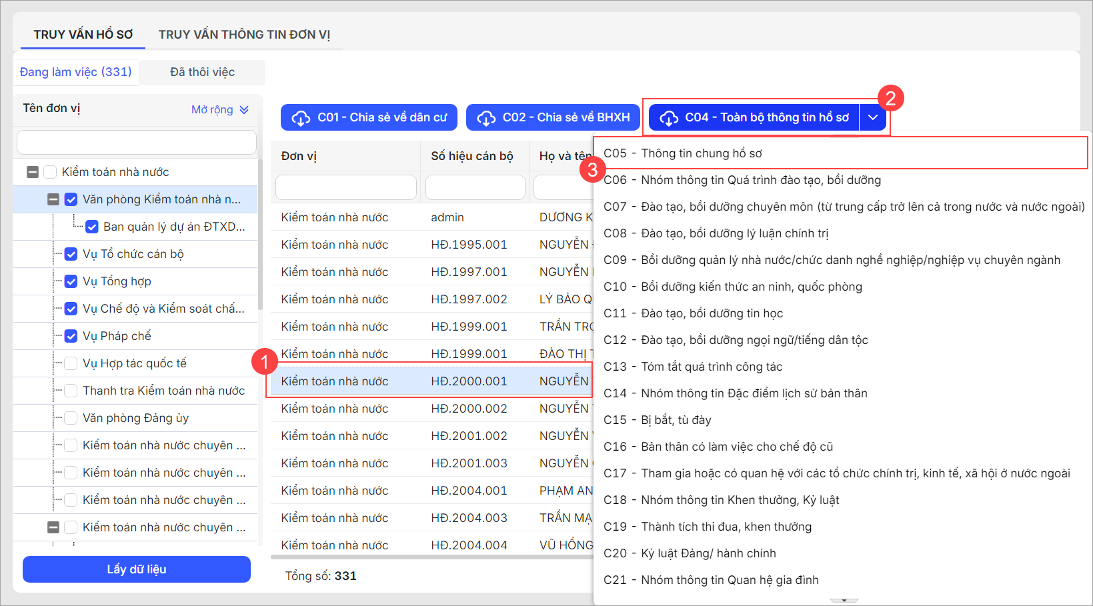Click the cloud icon on C02 BHXH button
The image size is (1093, 606).
click(486, 118)
